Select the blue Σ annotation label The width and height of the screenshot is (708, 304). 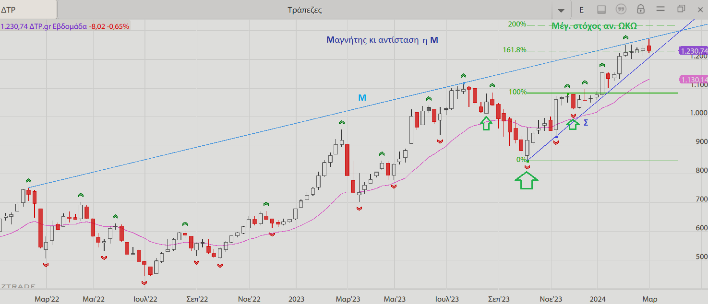[x=586, y=123]
